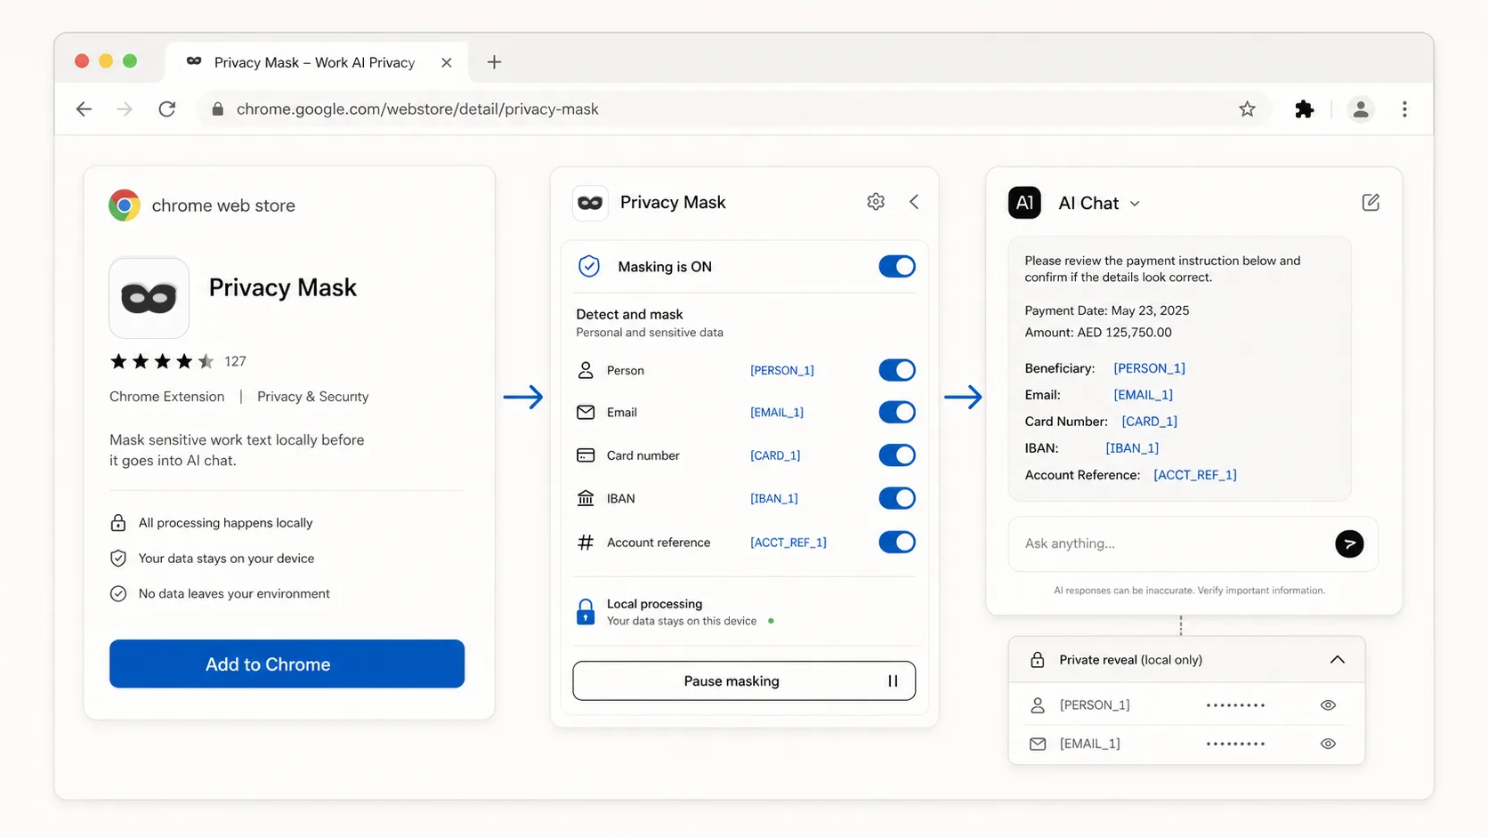Click the [IBAN_1] placeholder in chat message
Image resolution: width=1488 pixels, height=837 pixels.
(1132, 448)
